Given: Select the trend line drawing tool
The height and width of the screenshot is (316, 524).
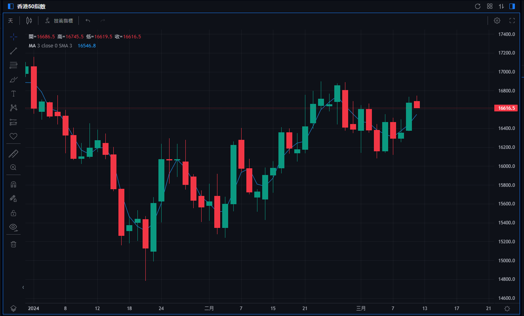Looking at the screenshot, I should coord(13,51).
